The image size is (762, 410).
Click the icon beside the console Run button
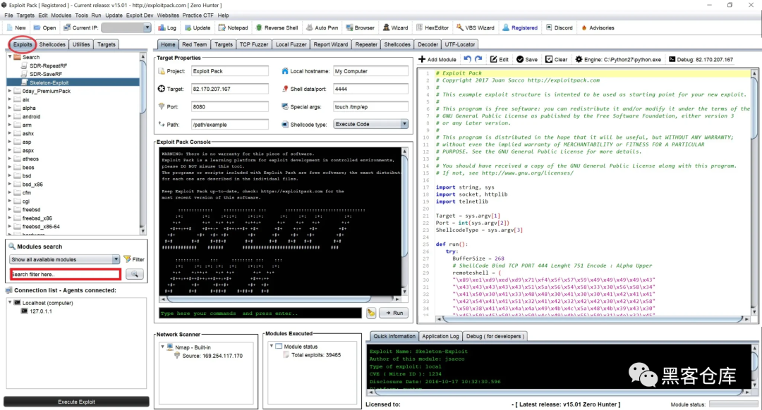pyautogui.click(x=371, y=313)
